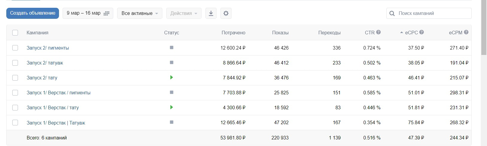Click running status icon of Запуск 1/ Верстак / тату
This screenshot has height=146, width=487.
[x=172, y=107]
